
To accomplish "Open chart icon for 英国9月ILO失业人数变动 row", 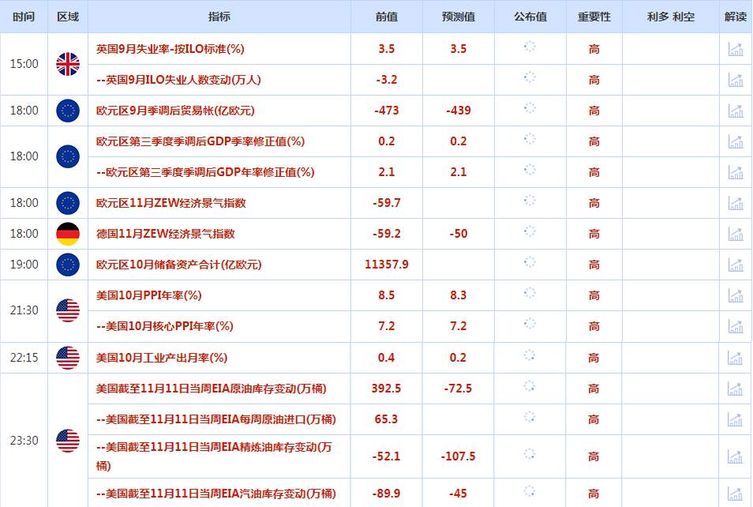I will 735,80.
